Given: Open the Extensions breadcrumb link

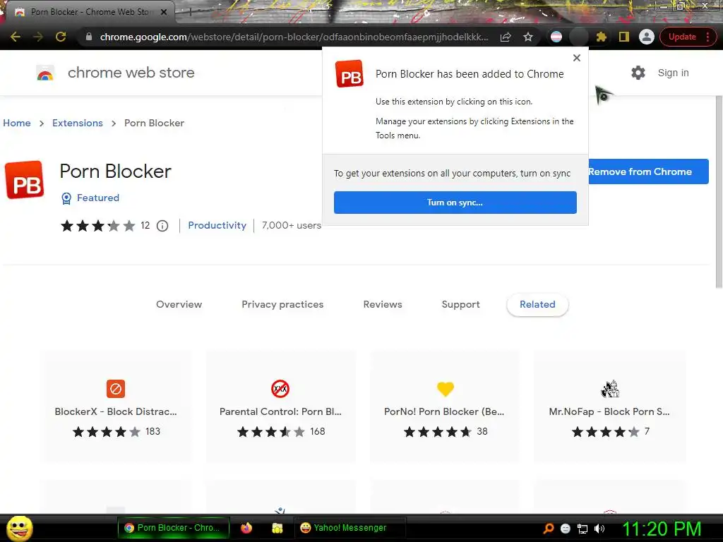Looking at the screenshot, I should pyautogui.click(x=78, y=123).
